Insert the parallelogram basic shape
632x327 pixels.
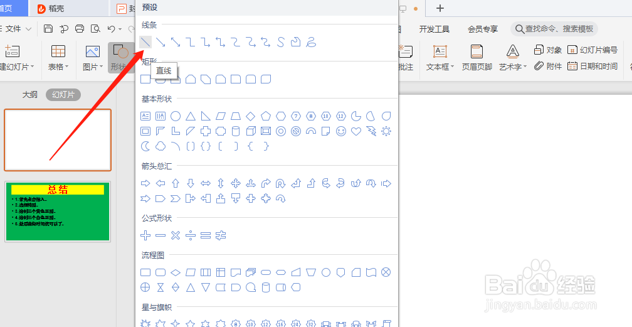click(x=221, y=116)
